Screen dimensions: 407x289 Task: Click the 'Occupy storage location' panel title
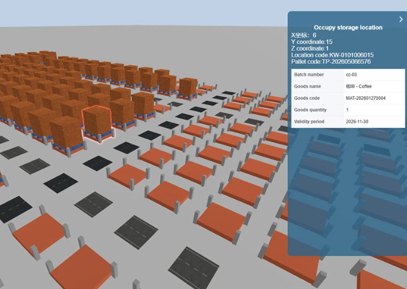tap(348, 28)
